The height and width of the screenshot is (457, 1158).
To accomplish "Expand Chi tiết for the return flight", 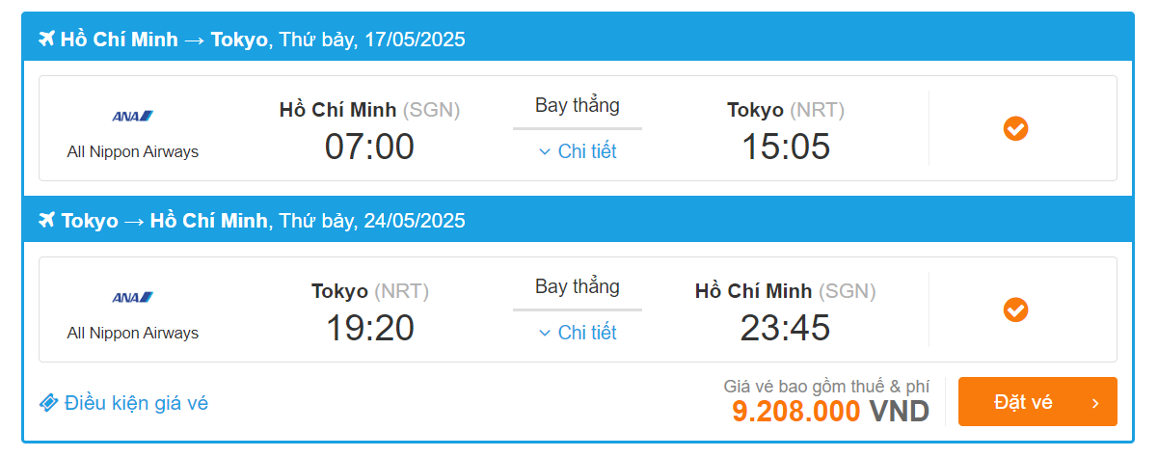I will [x=577, y=333].
